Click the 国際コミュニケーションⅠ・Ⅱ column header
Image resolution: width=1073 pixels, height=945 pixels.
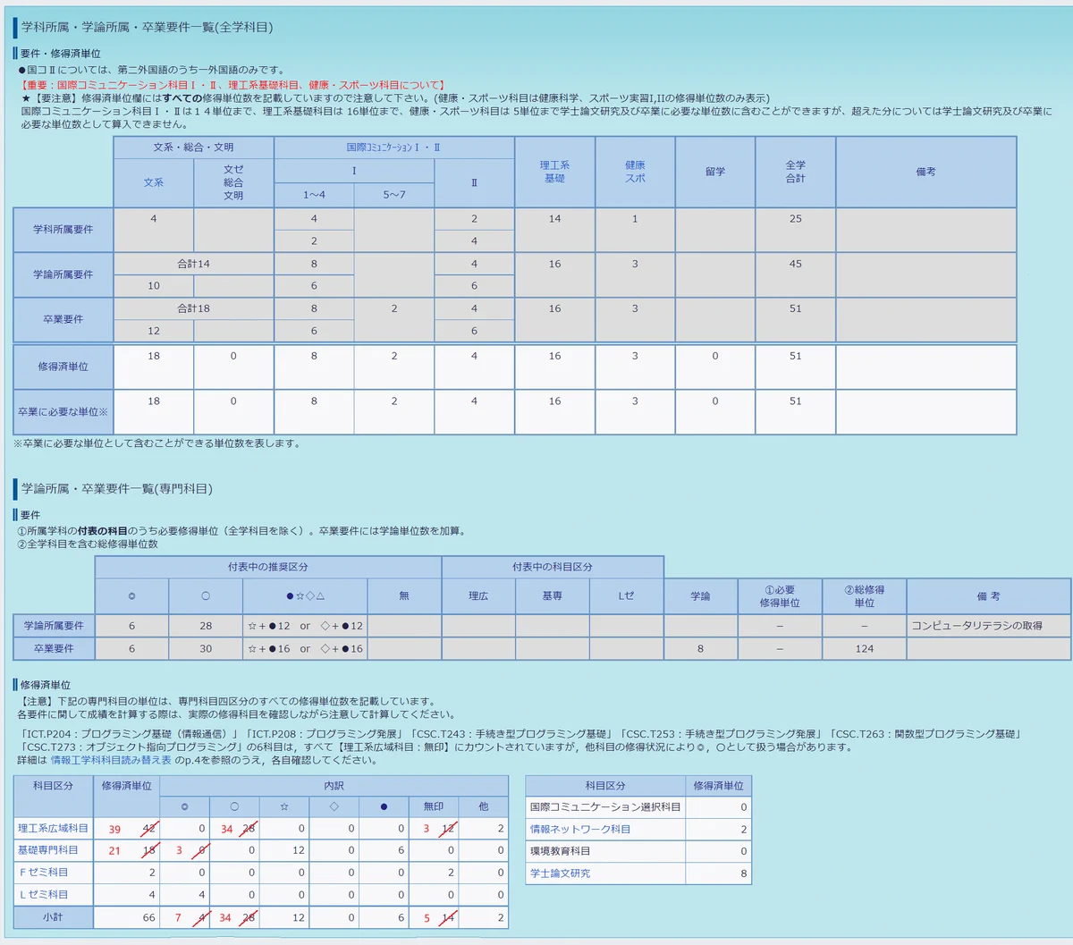pos(393,147)
